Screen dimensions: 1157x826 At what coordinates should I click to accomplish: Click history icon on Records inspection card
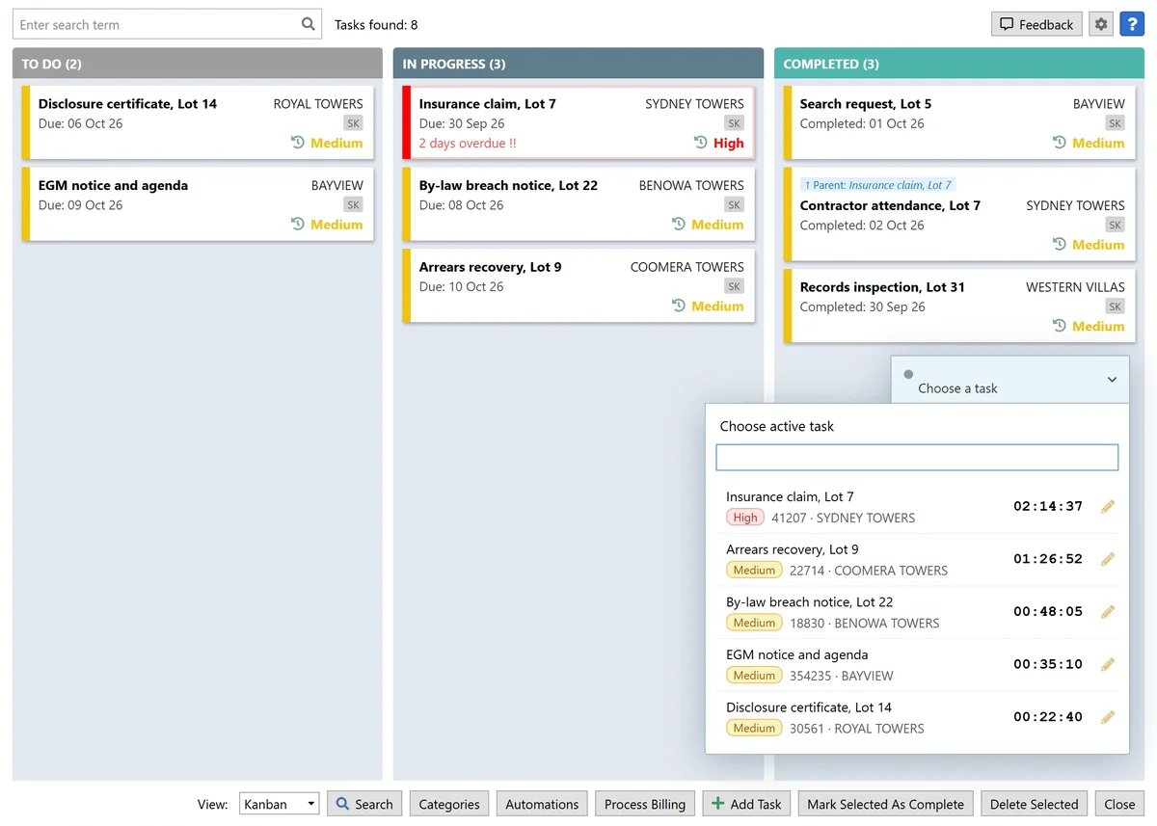(x=1060, y=327)
